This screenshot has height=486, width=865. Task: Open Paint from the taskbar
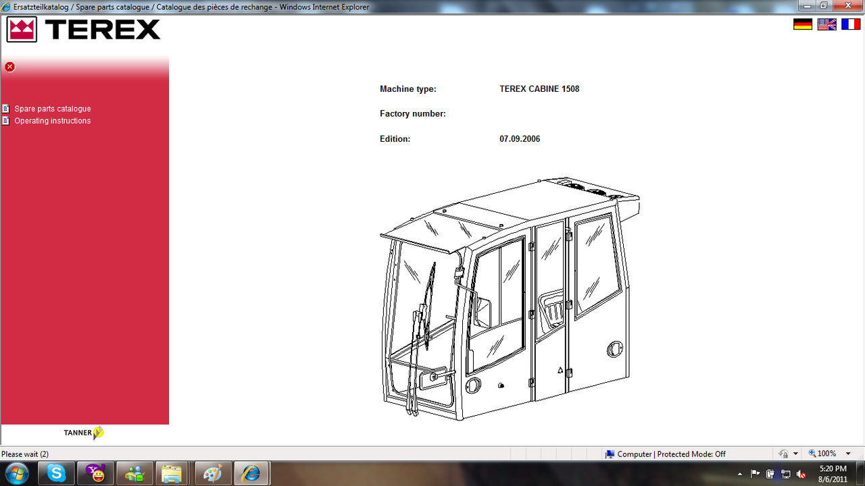coord(212,474)
